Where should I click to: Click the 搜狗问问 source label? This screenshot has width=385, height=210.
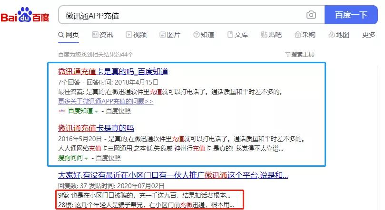click(70, 158)
